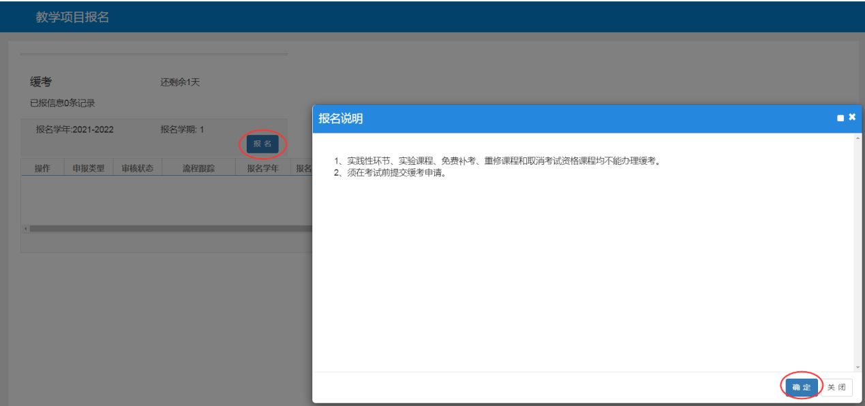Click the 缓考 project heading
This screenshot has height=406, width=865.
41,82
